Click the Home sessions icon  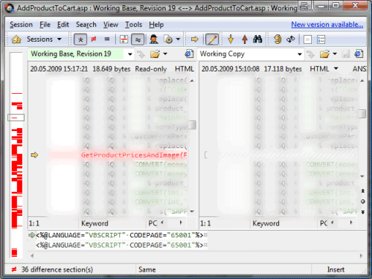point(16,39)
